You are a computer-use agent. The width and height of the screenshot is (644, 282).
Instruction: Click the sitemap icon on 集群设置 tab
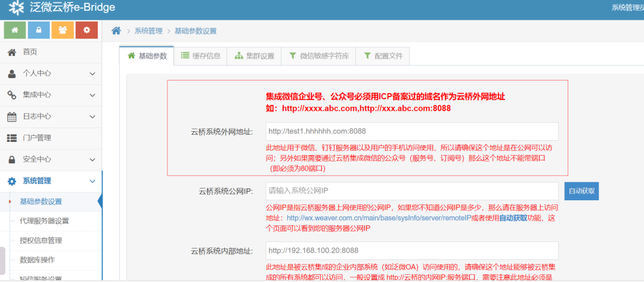click(x=239, y=56)
